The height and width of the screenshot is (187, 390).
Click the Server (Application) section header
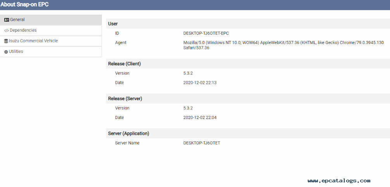coord(248,133)
